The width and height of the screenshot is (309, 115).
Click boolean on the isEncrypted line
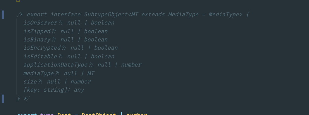pos(106,48)
